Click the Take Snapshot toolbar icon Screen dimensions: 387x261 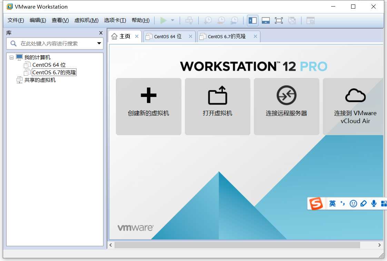click(208, 20)
